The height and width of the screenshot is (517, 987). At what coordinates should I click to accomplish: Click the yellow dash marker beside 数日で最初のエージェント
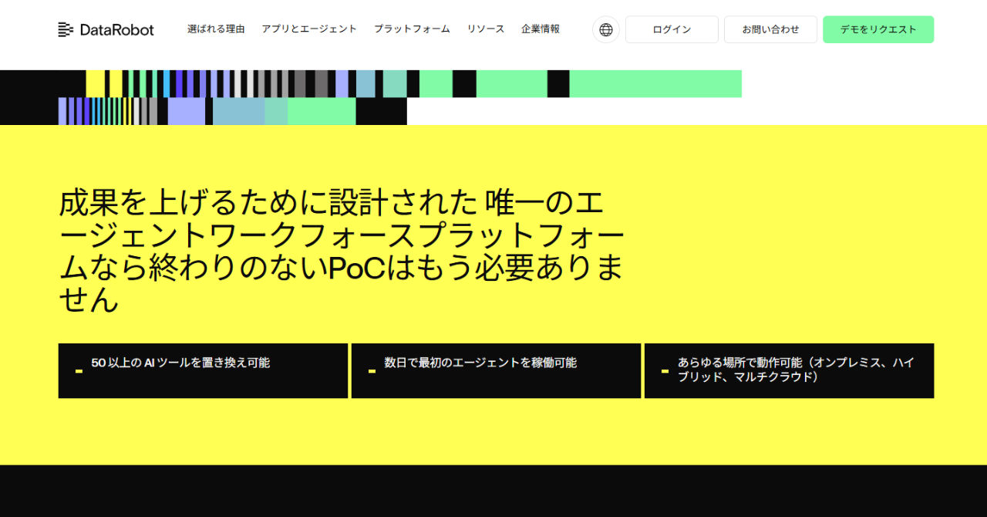click(x=372, y=371)
